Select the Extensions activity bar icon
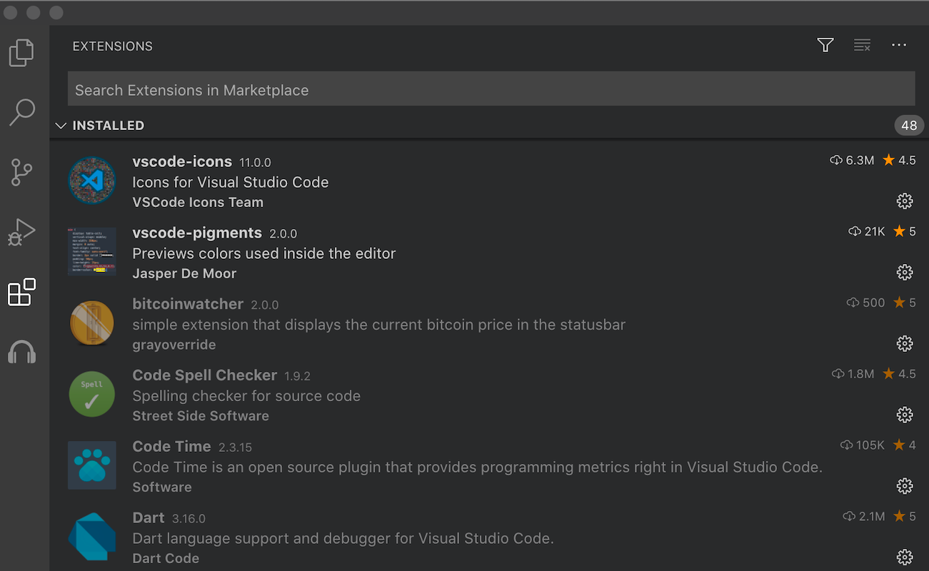The image size is (929, 571). coord(21,292)
